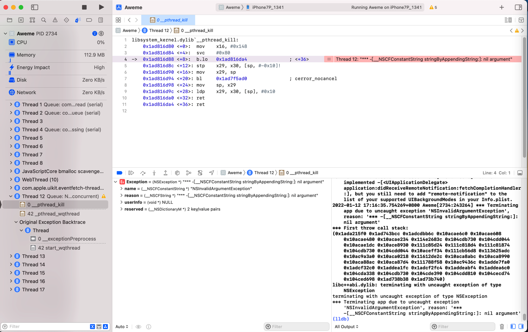Add a new editor pane
Viewport: 528px width, 332px height.
[521, 20]
